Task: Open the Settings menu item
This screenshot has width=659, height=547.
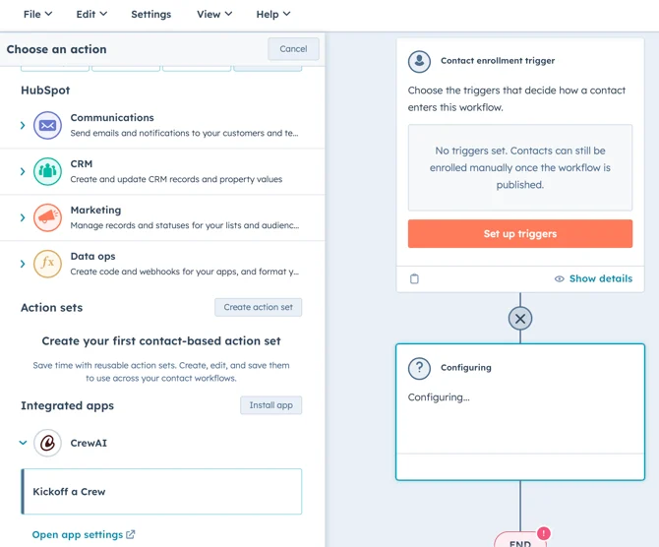Action: coord(150,14)
